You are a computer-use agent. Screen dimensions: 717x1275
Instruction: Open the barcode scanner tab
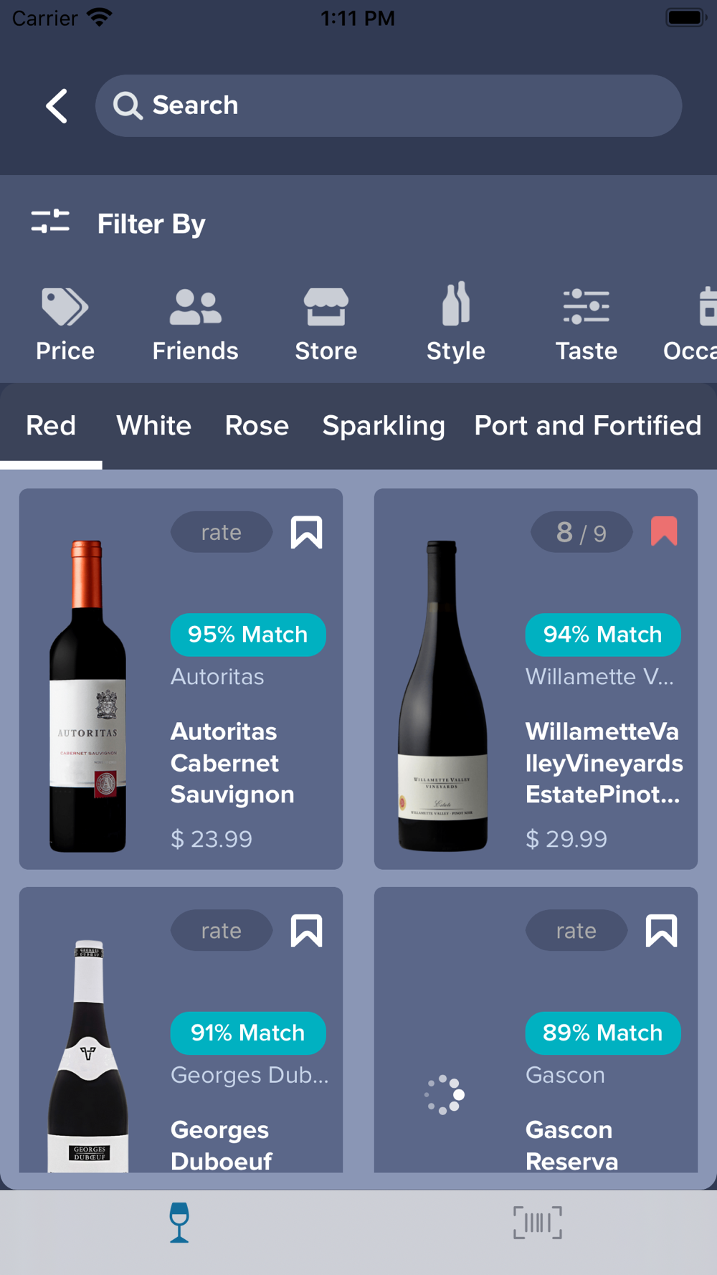(537, 1222)
